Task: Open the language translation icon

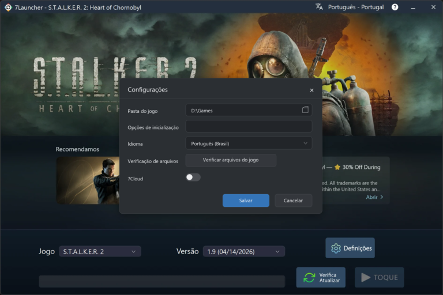Action: coord(319,7)
